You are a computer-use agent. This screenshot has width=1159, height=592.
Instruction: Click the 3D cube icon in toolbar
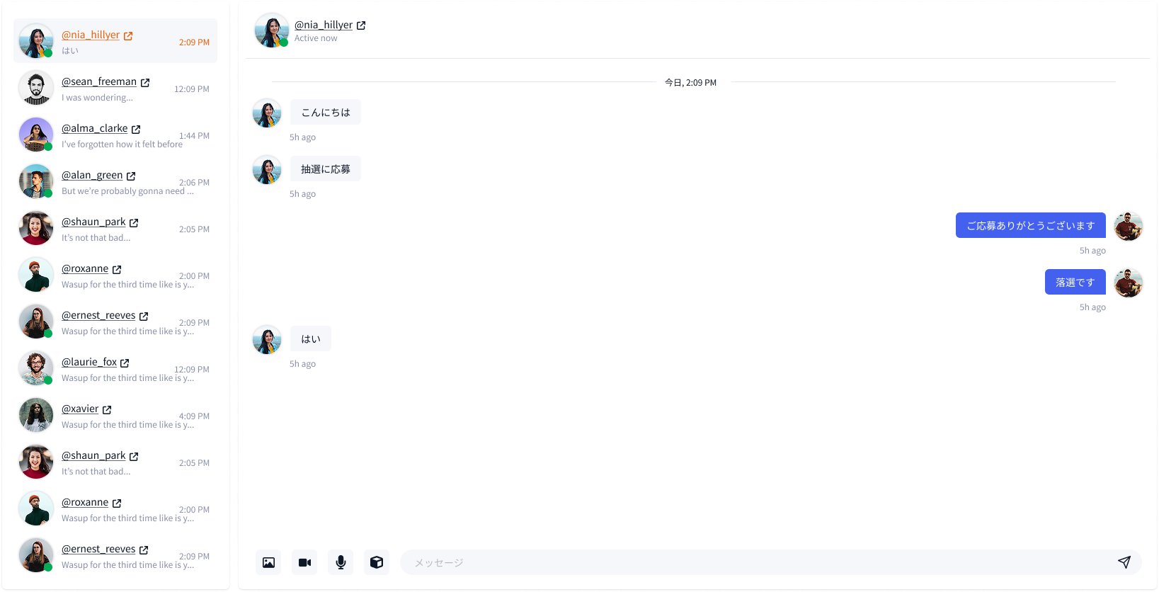[377, 562]
